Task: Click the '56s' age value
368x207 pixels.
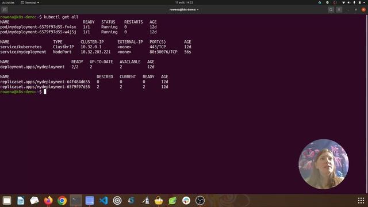Action: [187, 52]
